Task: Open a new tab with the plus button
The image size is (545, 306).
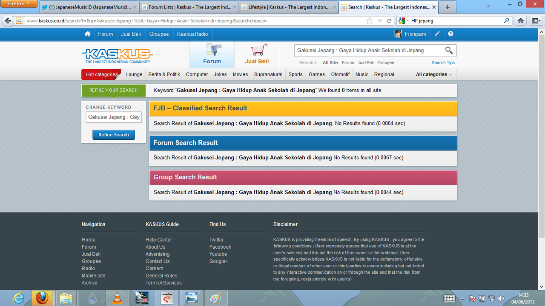Action: coord(447,7)
